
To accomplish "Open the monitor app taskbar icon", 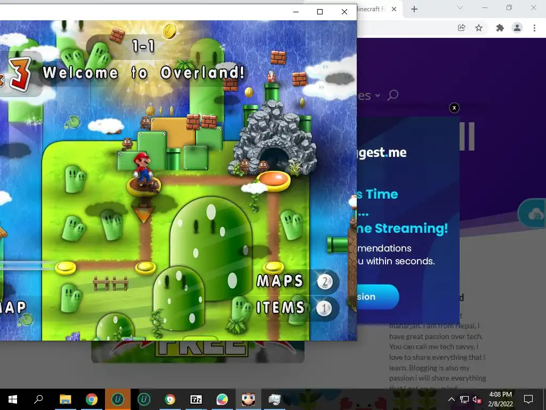I will click(275, 399).
